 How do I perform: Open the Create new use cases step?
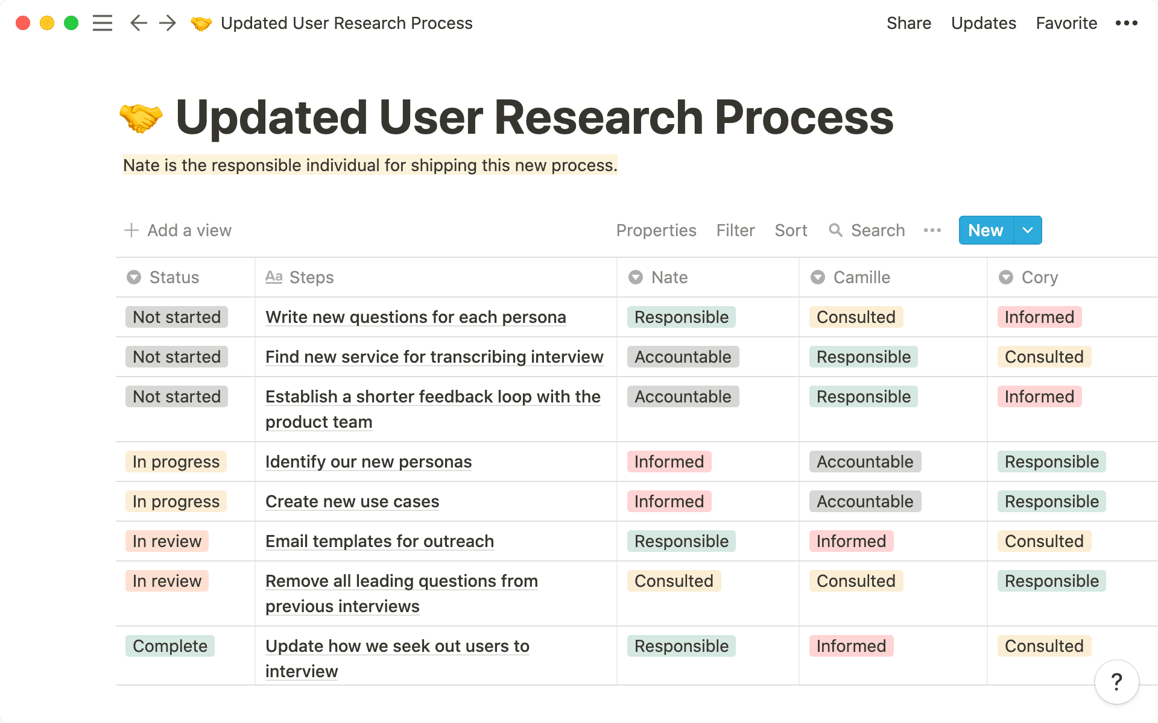click(x=352, y=501)
